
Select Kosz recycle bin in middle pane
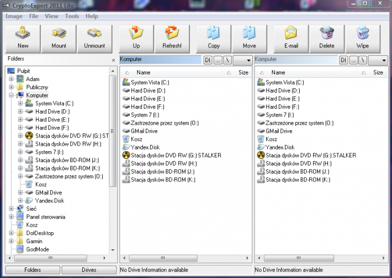tap(133, 139)
